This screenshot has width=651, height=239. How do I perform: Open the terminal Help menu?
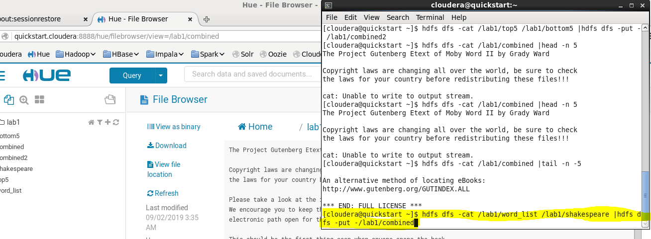coord(459,17)
